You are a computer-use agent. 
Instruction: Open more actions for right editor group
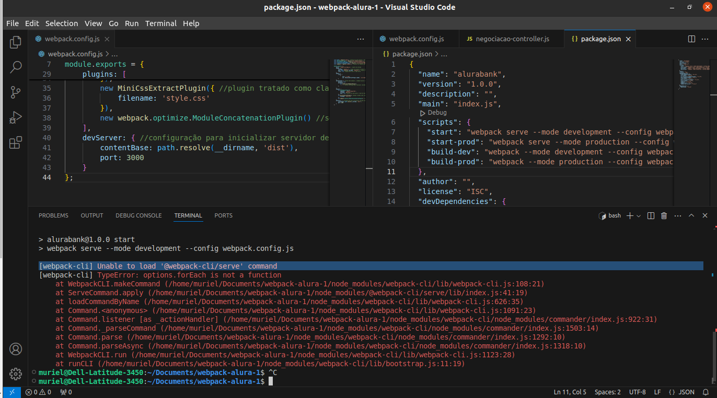[705, 39]
